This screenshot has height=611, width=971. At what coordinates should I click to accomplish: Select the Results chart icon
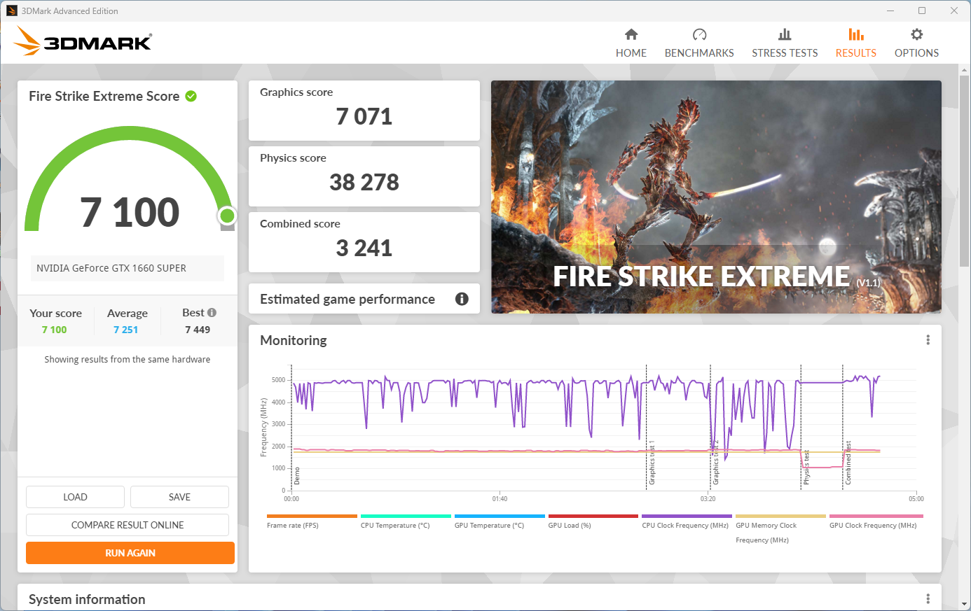(x=856, y=34)
